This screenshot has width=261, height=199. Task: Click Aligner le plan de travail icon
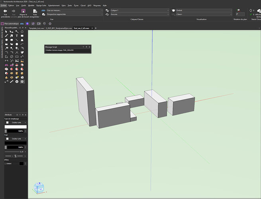coord(23,11)
